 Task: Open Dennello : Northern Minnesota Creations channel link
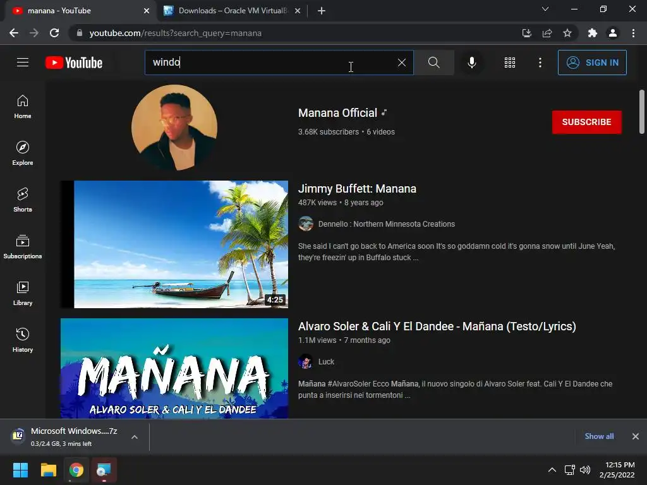(x=386, y=224)
